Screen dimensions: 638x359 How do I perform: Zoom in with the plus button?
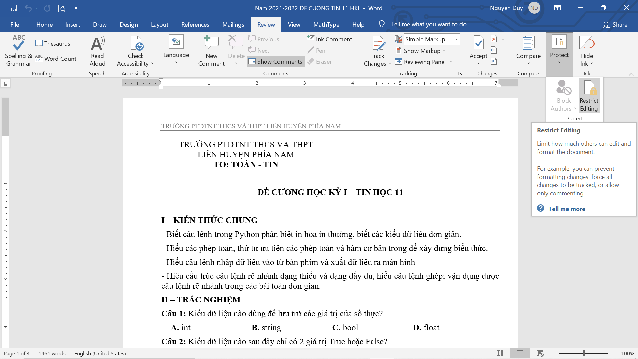click(x=613, y=353)
